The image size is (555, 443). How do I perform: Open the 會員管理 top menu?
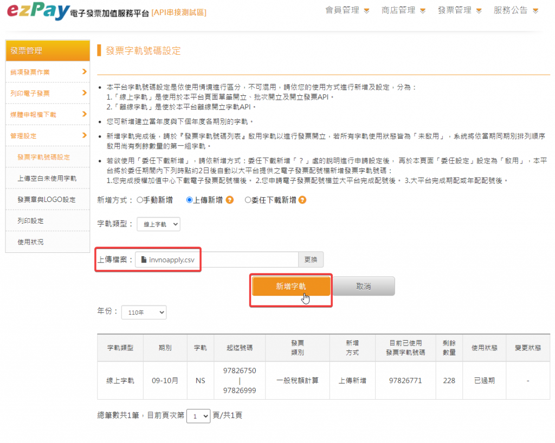tap(347, 10)
